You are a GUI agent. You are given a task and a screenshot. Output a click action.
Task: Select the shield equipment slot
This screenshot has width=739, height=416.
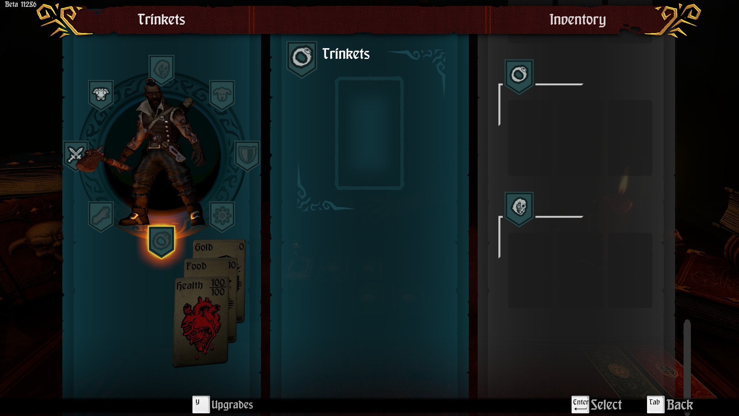(x=247, y=155)
